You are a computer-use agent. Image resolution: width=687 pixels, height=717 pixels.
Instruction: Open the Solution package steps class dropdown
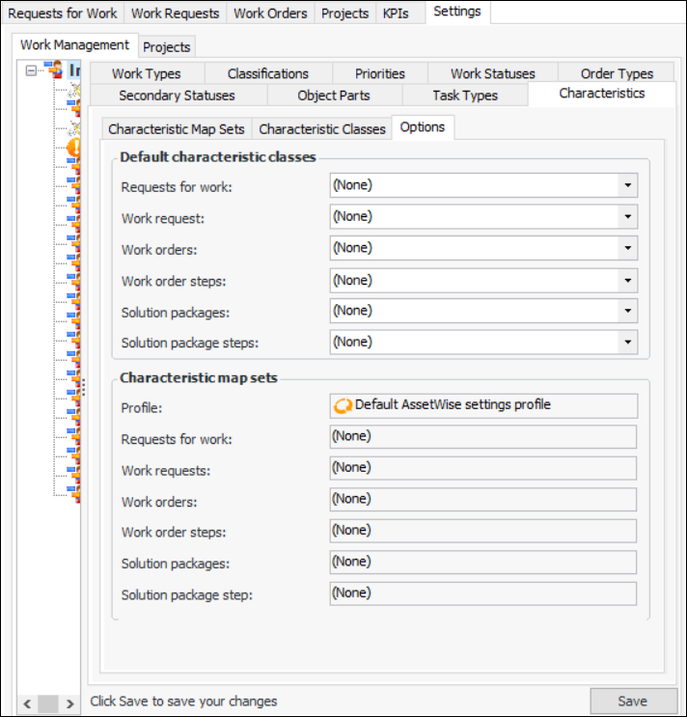627,343
